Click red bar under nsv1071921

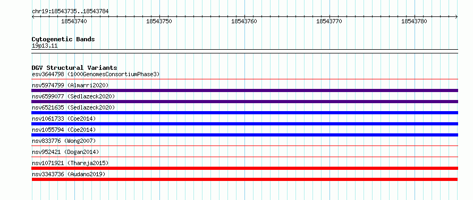(x=244, y=168)
